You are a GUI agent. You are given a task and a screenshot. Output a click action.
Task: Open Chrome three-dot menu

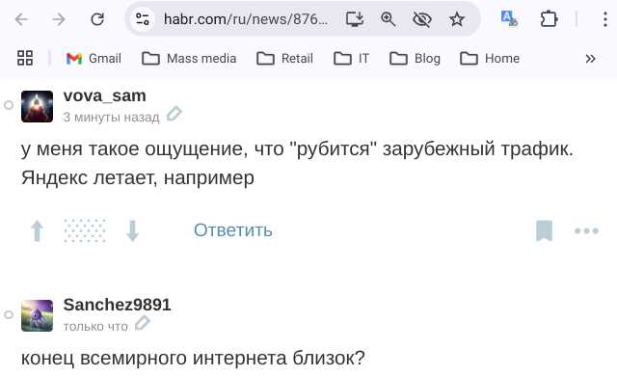point(605,19)
